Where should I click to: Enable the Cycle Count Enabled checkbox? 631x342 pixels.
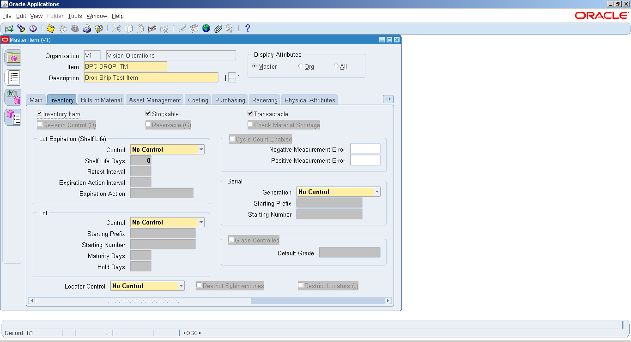(232, 139)
